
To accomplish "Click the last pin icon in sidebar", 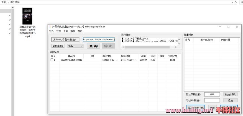I will coord(10,33).
